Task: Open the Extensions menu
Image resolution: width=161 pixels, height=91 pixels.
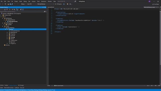Action: [x=44, y=1]
